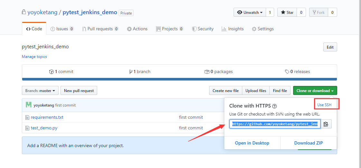This screenshot has height=168, width=361.
Task: Switch to the Issues tab
Action: [x=62, y=29]
